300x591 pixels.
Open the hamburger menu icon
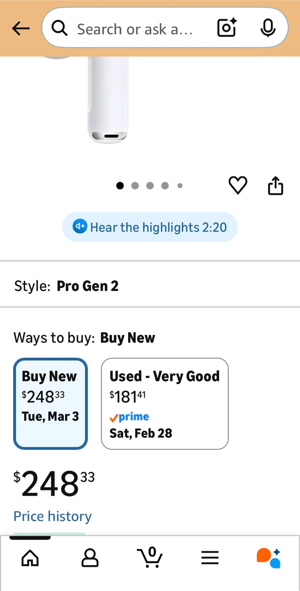coord(210,558)
